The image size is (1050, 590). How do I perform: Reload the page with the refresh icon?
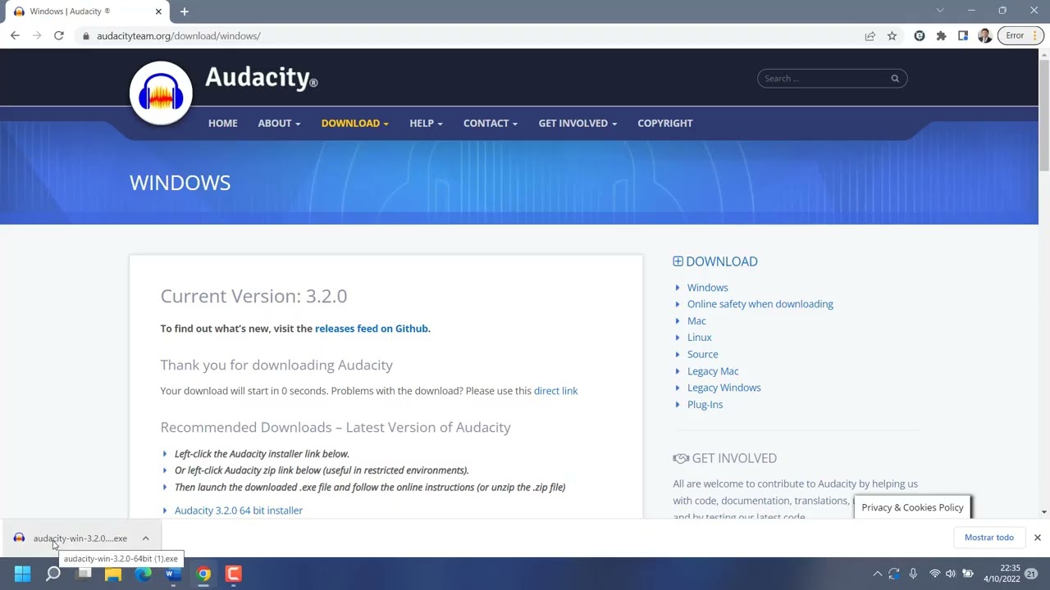click(59, 36)
